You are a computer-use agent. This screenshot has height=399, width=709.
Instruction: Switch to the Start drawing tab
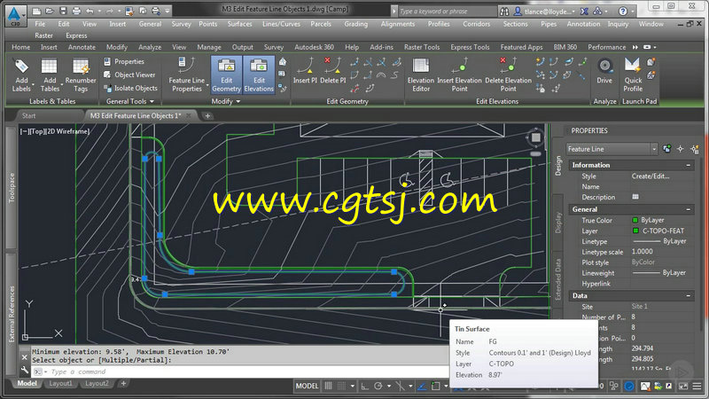click(x=29, y=116)
